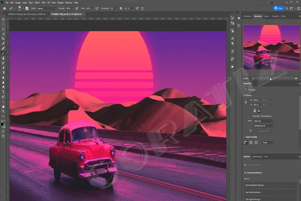This screenshot has height=201, width=301.
Task: Click Create new library
Action: point(253,173)
